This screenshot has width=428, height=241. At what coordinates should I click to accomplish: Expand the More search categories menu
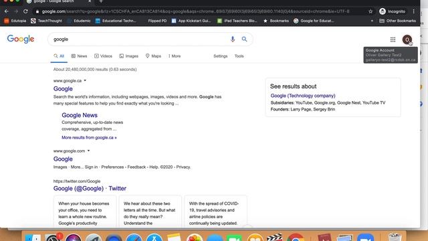coord(175,56)
